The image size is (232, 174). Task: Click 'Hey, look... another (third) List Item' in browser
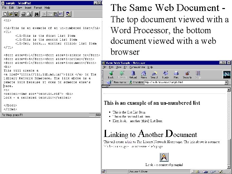tap(138, 121)
